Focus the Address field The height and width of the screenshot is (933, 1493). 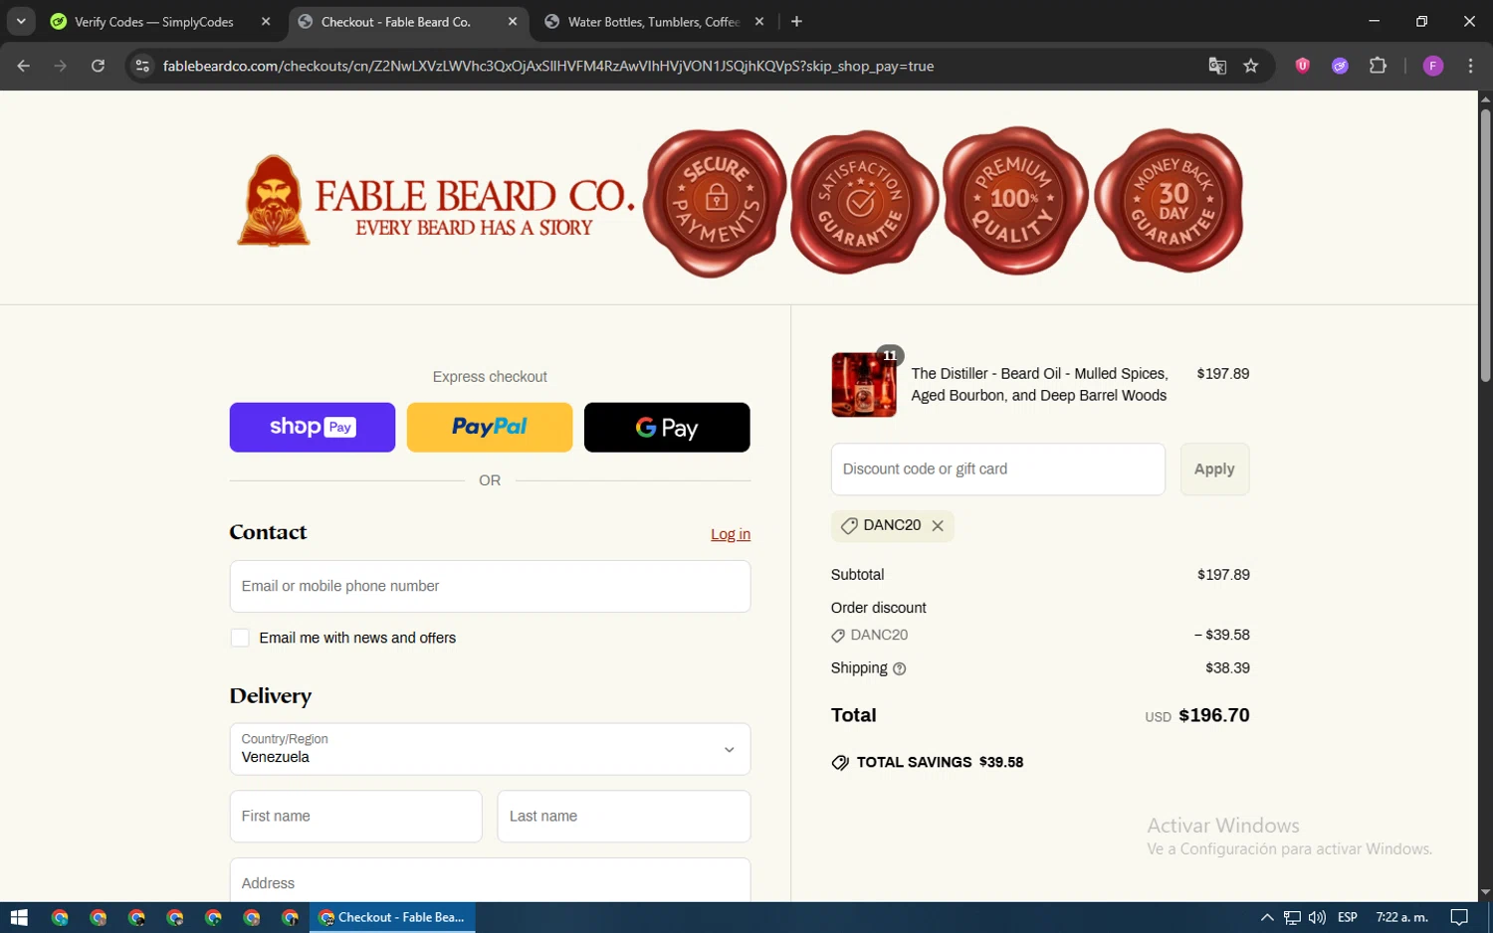pyautogui.click(x=490, y=881)
